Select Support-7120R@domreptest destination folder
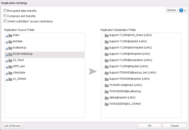 [x=127, y=48]
